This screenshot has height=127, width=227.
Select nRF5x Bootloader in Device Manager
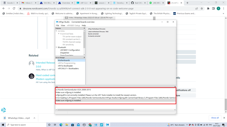click(65, 66)
